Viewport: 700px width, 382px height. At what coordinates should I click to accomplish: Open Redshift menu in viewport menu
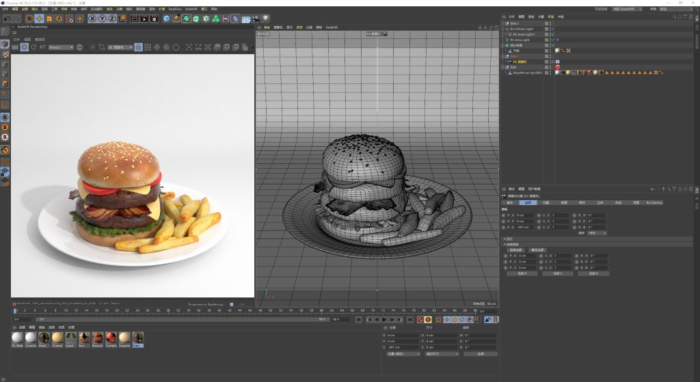pyautogui.click(x=332, y=27)
